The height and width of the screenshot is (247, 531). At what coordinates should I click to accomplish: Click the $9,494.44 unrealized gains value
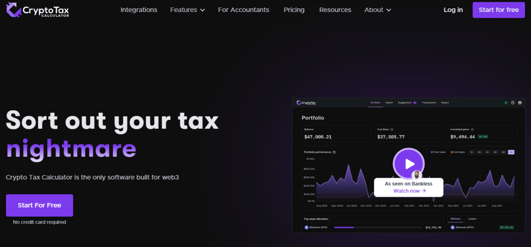[x=462, y=137]
